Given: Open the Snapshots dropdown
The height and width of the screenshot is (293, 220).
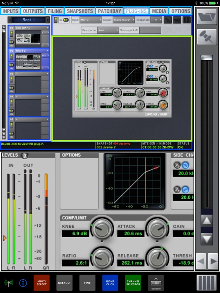Looking at the screenshot, I should [156, 20].
